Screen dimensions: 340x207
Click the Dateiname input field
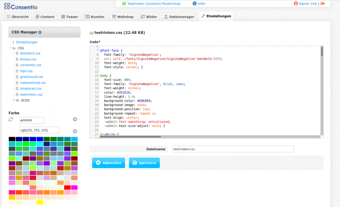click(232, 149)
